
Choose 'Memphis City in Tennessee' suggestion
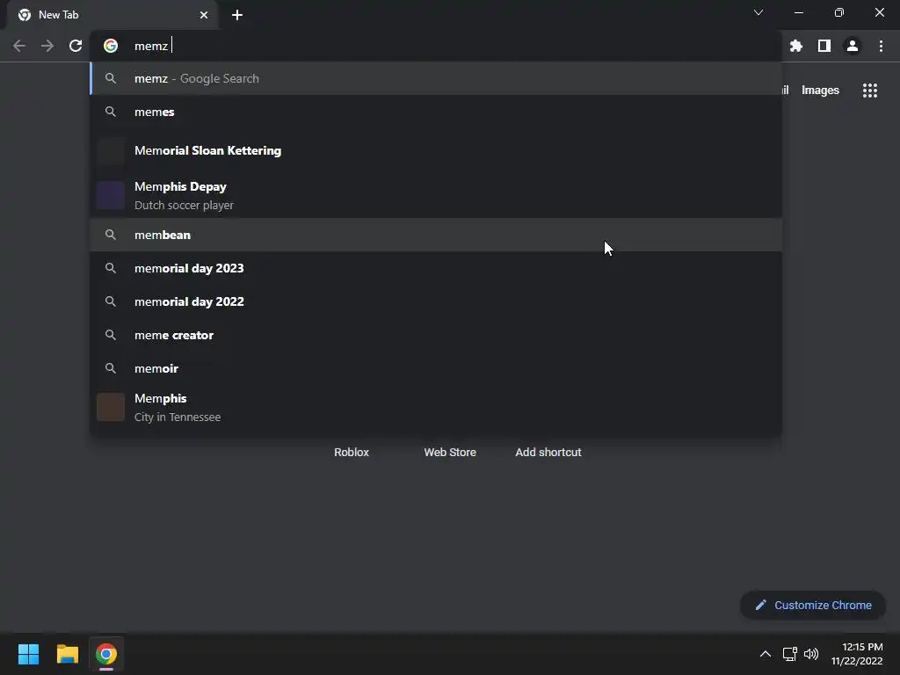click(436, 407)
